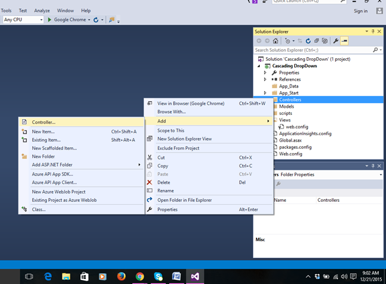
Task: Expand the App_Start folder node
Action: 265,93
